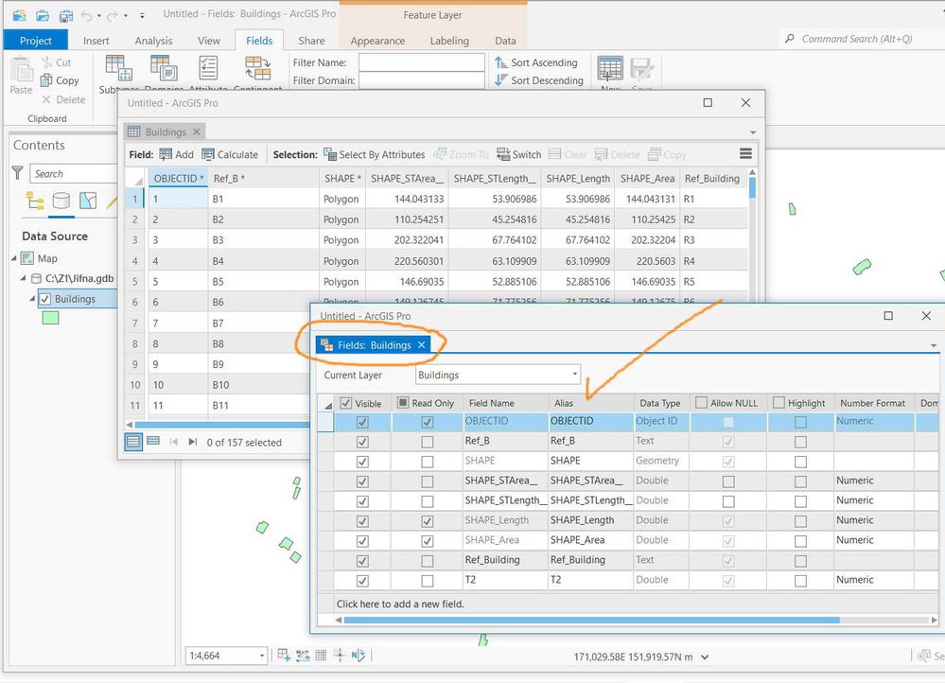Click Show all records view icon
This screenshot has height=683, width=945.
133,442
